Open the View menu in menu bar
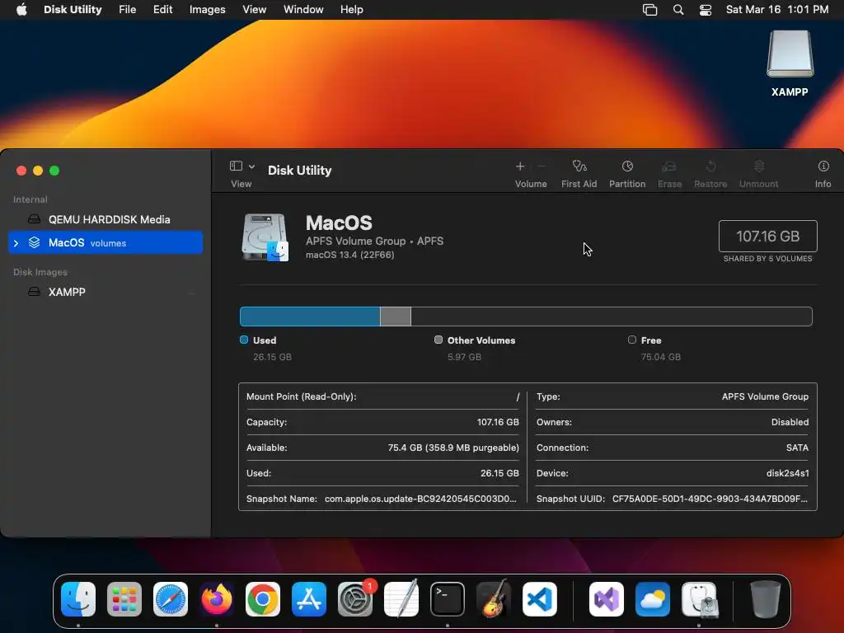 tap(254, 10)
